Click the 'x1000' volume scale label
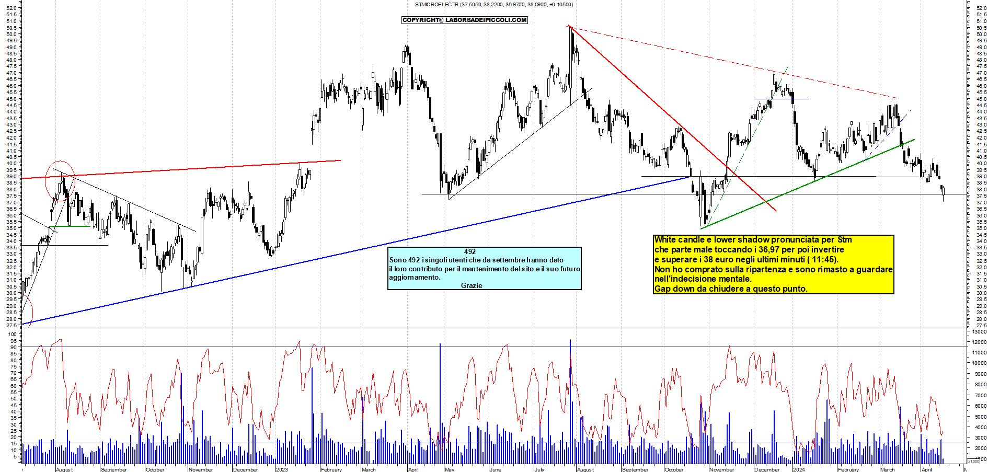 [x=973, y=461]
